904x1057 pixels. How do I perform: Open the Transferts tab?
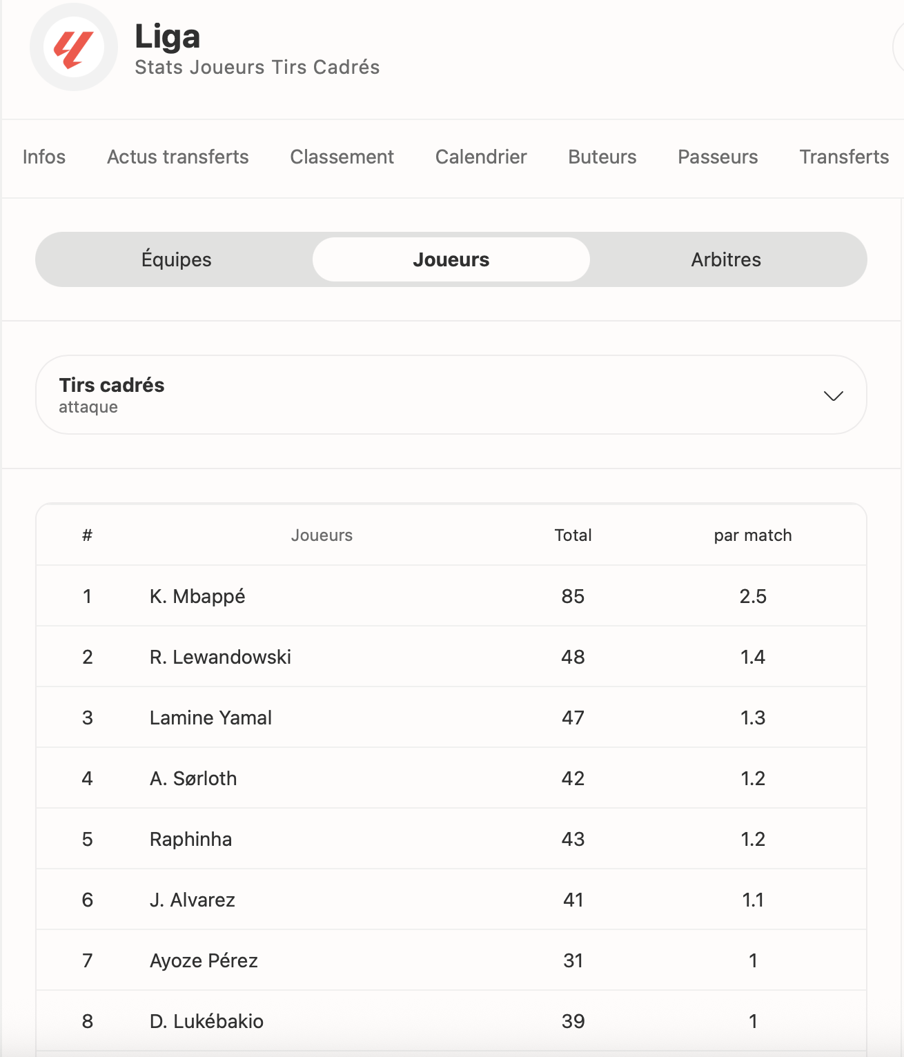click(844, 157)
